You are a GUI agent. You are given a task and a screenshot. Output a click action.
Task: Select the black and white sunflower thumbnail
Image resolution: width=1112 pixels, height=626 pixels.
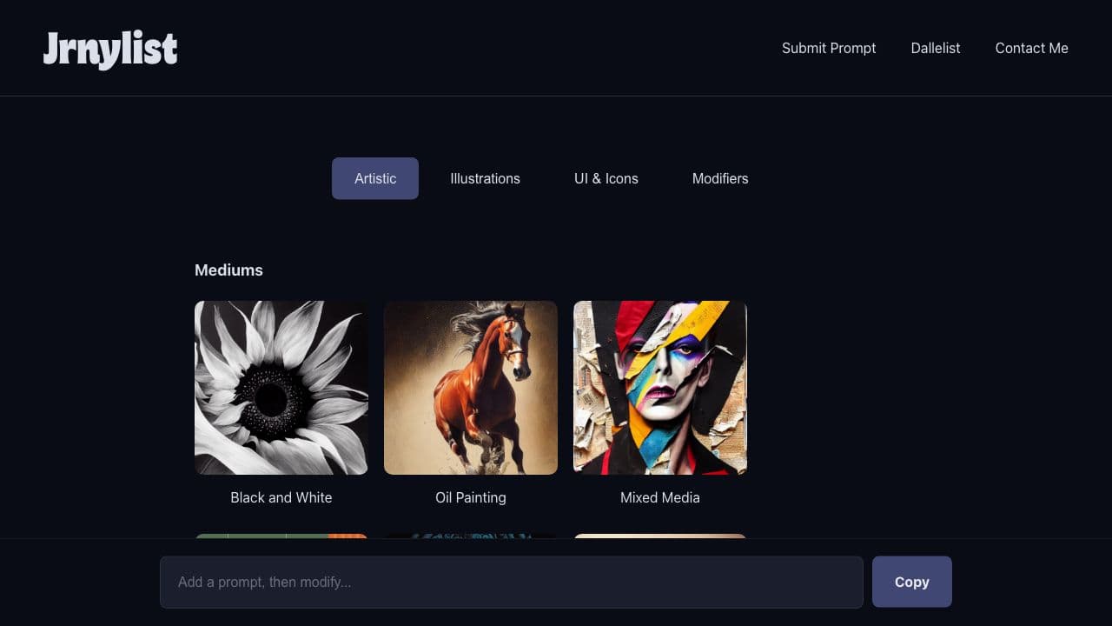[281, 388]
